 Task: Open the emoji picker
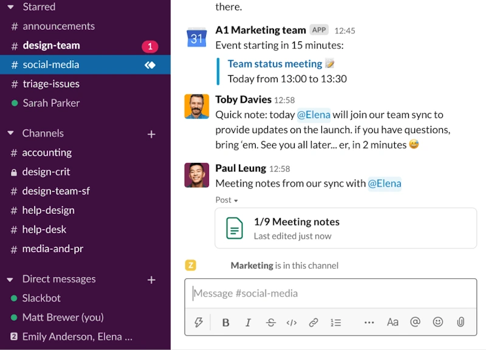[438, 323]
